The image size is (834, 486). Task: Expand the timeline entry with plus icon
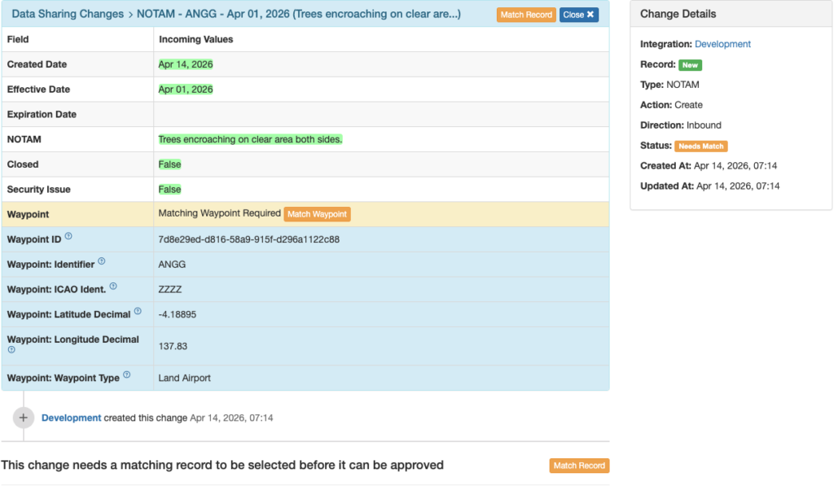pyautogui.click(x=24, y=418)
